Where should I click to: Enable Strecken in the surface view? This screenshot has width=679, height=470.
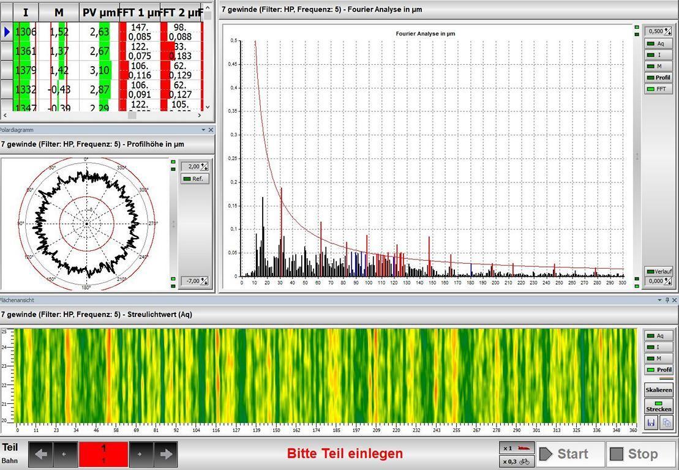coord(658,406)
